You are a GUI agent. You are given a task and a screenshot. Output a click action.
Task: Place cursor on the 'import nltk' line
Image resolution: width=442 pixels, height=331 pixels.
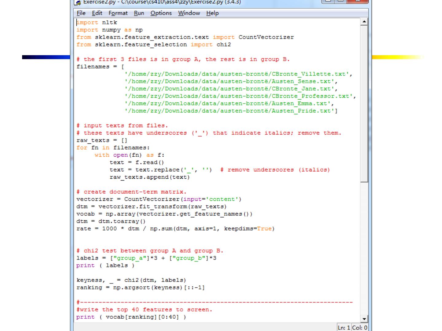point(97,23)
